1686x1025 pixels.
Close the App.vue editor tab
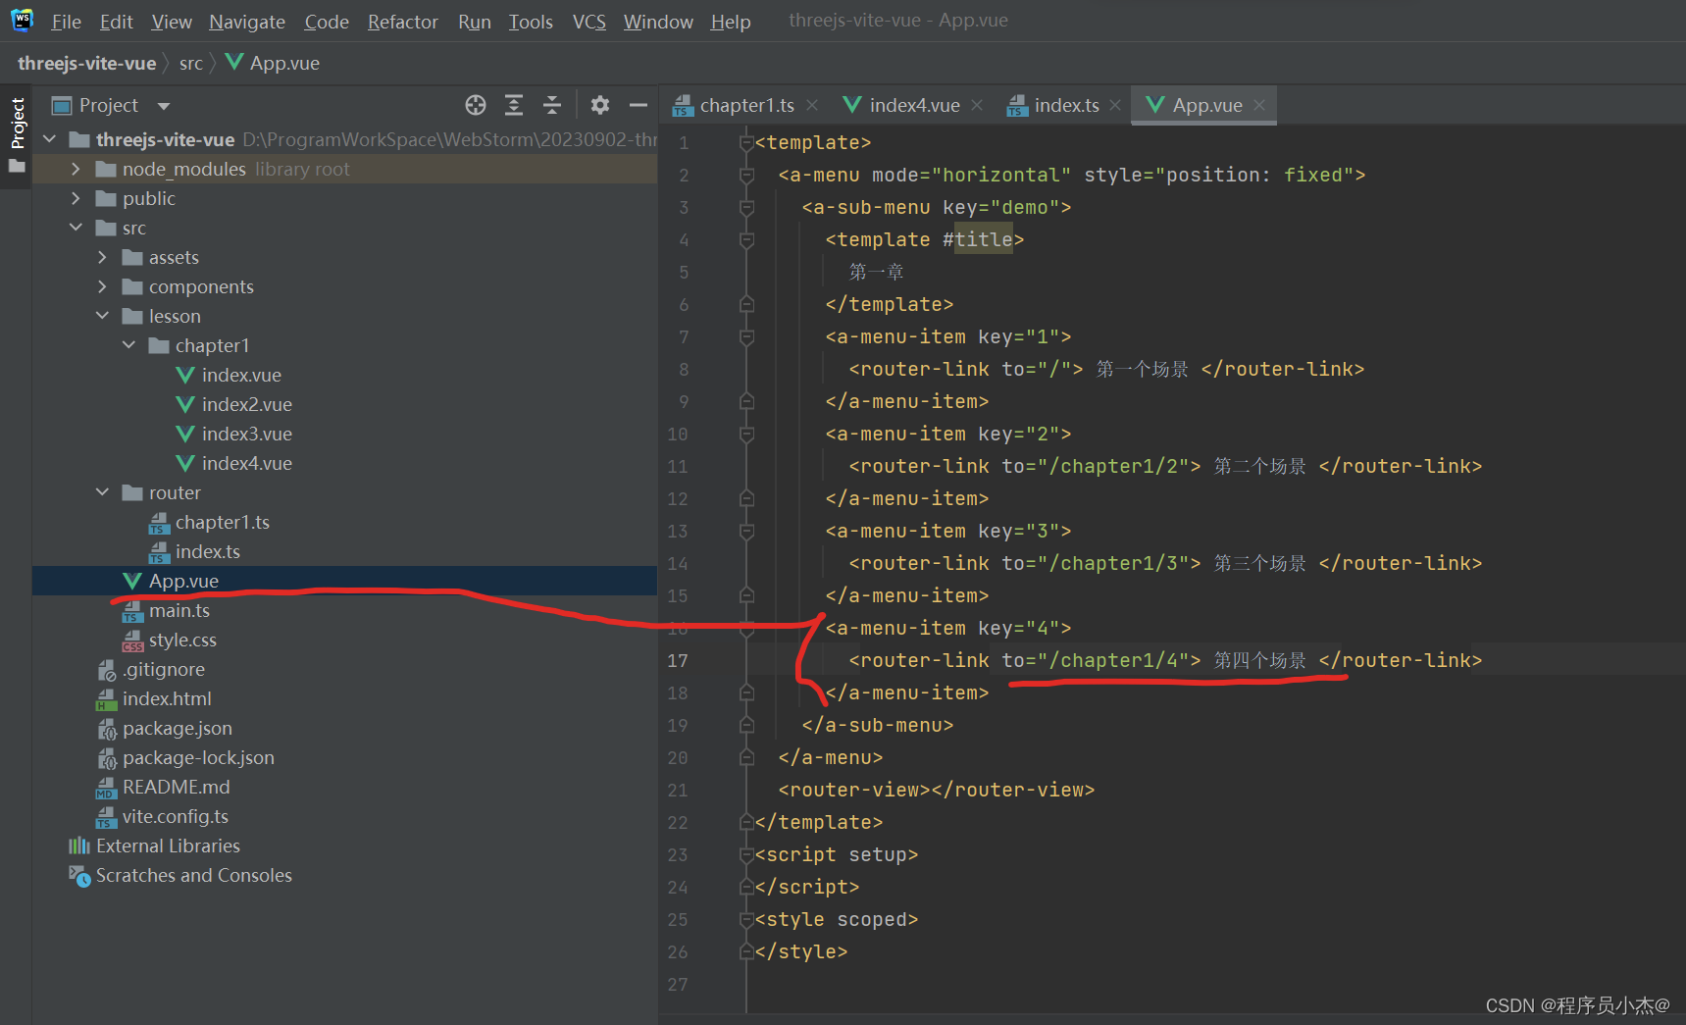pos(1259,105)
